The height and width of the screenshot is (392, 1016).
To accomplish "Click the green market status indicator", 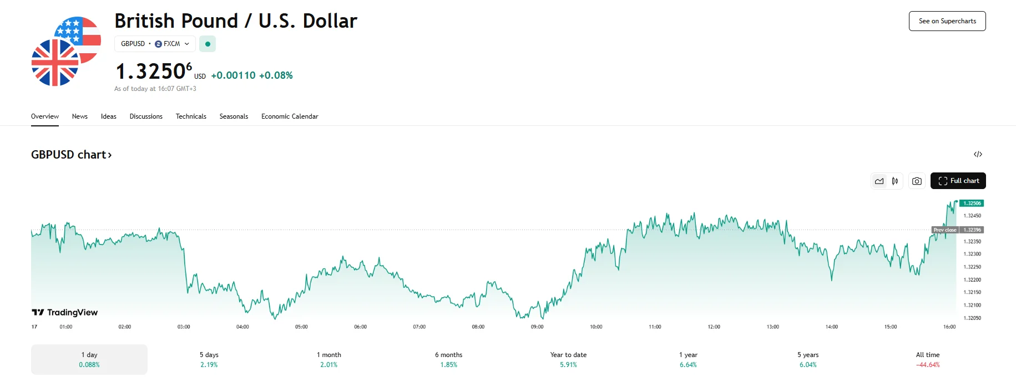I will click(x=208, y=44).
